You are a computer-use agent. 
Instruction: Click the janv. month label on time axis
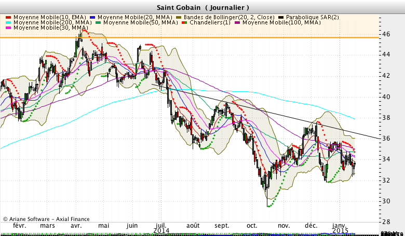(x=340, y=226)
